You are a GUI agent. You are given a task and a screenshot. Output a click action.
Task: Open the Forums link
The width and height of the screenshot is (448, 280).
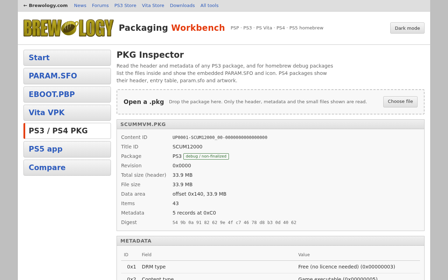click(x=100, y=6)
